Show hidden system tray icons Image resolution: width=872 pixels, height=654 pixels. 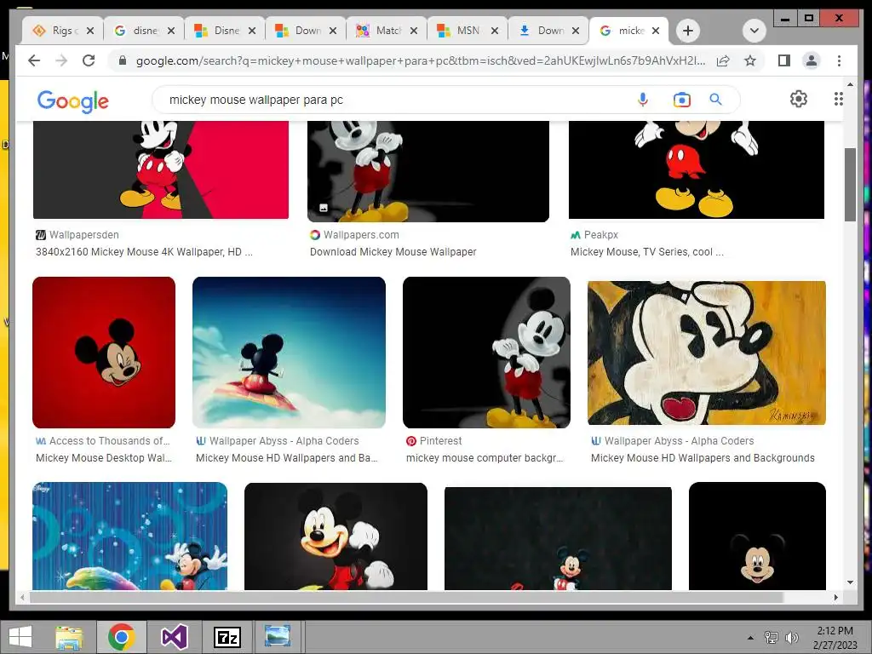(x=751, y=637)
